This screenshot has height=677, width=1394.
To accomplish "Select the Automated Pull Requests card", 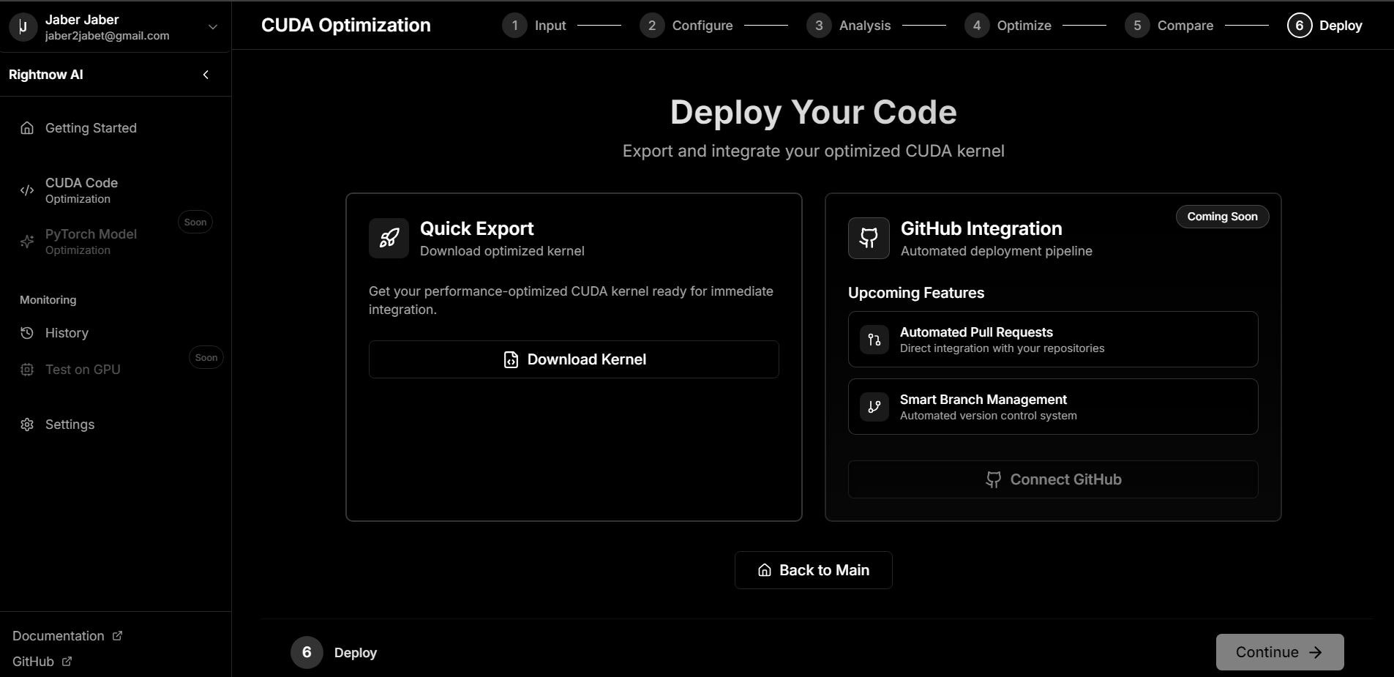I will 1053,340.
